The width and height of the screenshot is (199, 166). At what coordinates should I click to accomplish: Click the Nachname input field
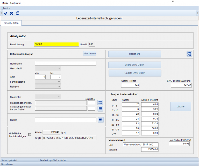coord(66,63)
